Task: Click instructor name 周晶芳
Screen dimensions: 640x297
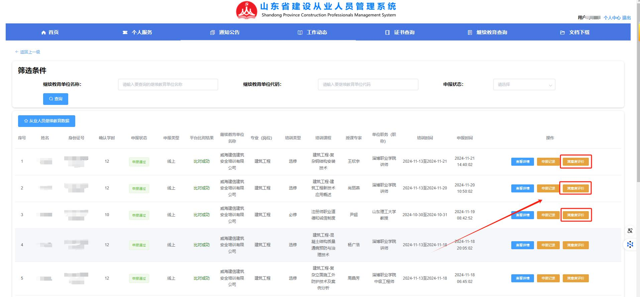Action: coord(353,278)
